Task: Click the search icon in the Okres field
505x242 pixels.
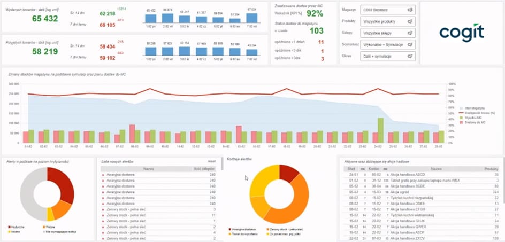Action: (x=410, y=56)
